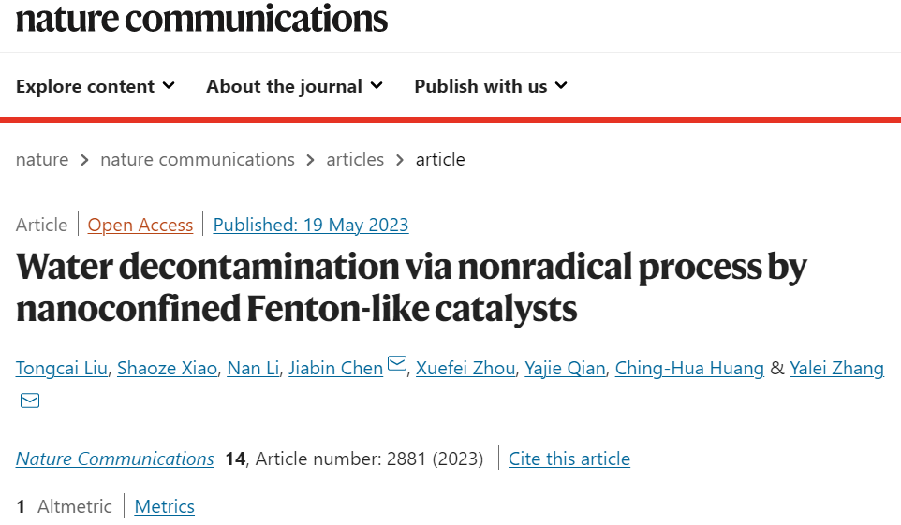Screen dimensions: 901x525
Task: Open the About the journal menu
Action: pos(294,86)
